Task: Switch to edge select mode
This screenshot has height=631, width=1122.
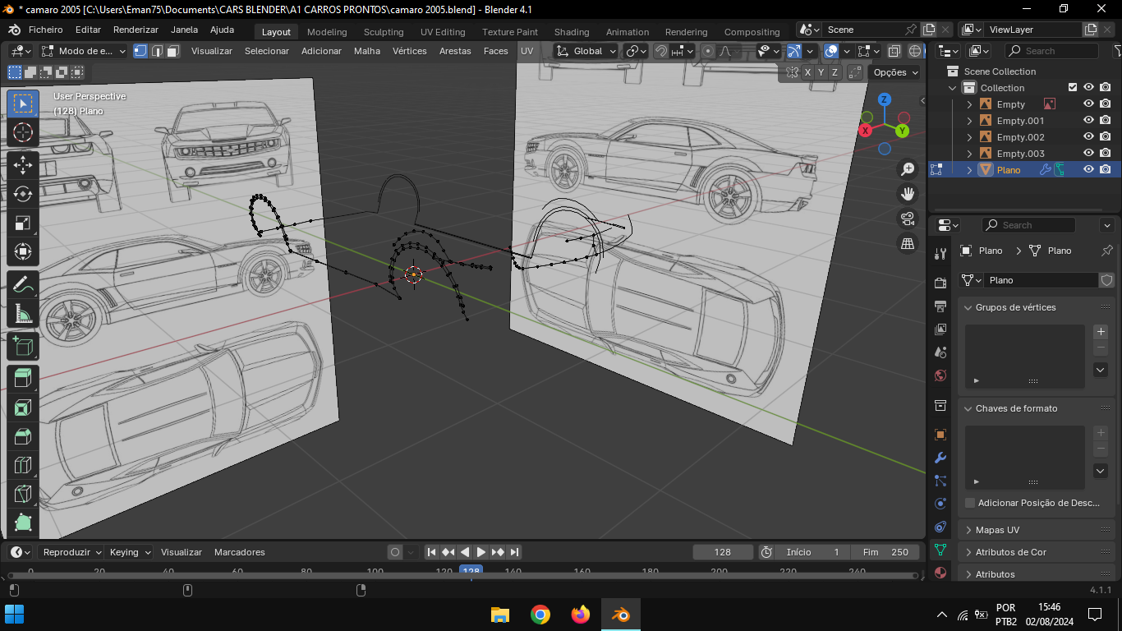Action: click(x=157, y=51)
